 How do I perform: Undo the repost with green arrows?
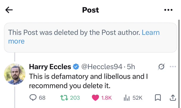click(x=64, y=98)
